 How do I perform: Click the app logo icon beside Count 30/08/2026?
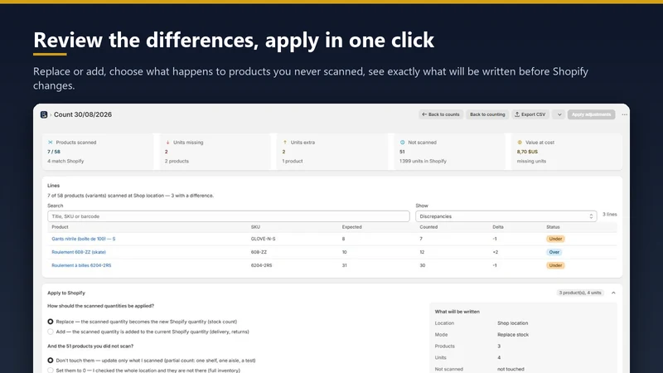(44, 114)
